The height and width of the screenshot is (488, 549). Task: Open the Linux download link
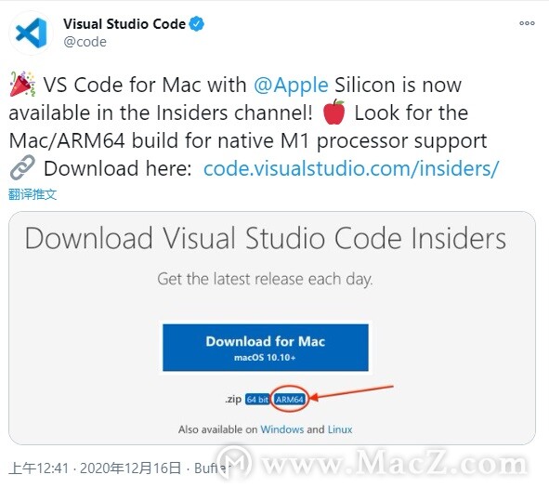tap(340, 429)
